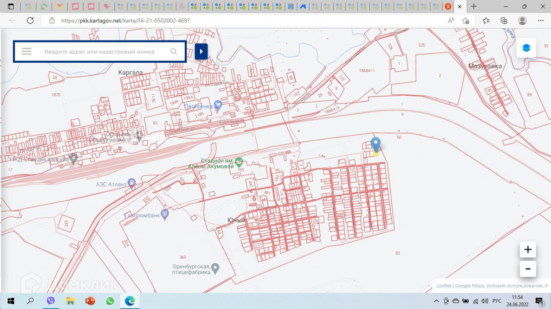Open the hamburger menu in search panel
This screenshot has width=551, height=309.
pyautogui.click(x=27, y=52)
